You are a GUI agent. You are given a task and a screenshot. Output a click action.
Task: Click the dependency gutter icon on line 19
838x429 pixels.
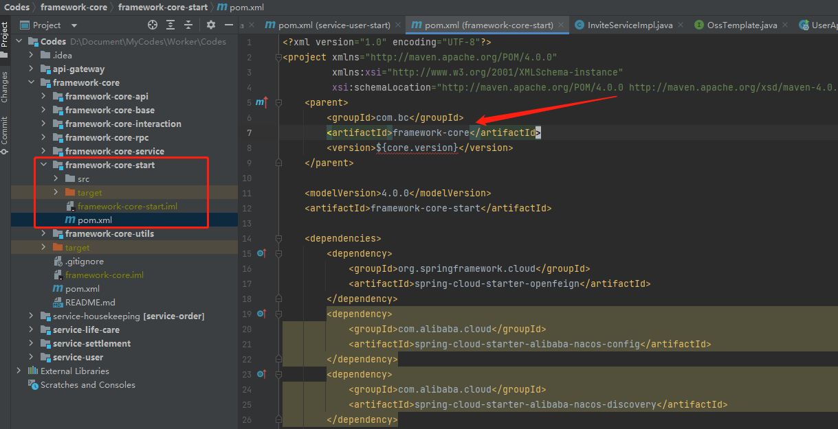coord(261,314)
